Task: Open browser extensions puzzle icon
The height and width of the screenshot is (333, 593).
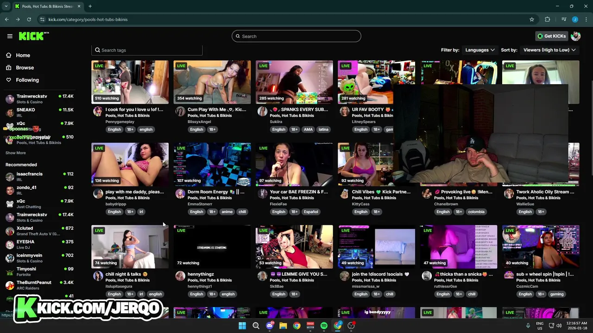Action: [547, 19]
